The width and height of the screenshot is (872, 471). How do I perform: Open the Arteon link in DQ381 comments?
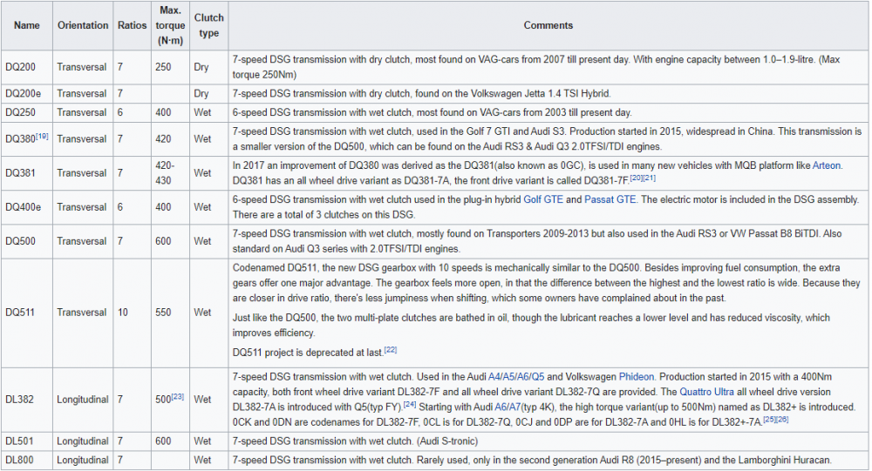(826, 165)
